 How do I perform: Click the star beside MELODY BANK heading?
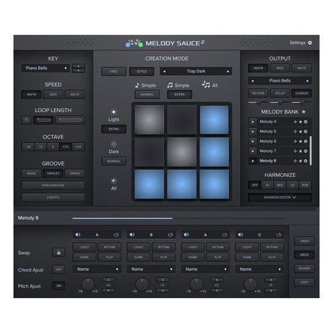click(x=304, y=111)
